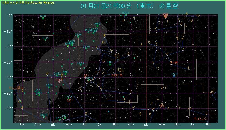The height and width of the screenshot is (130, 226).
Task: Select the NGC 2546 cluster marker
Action: (44, 117)
